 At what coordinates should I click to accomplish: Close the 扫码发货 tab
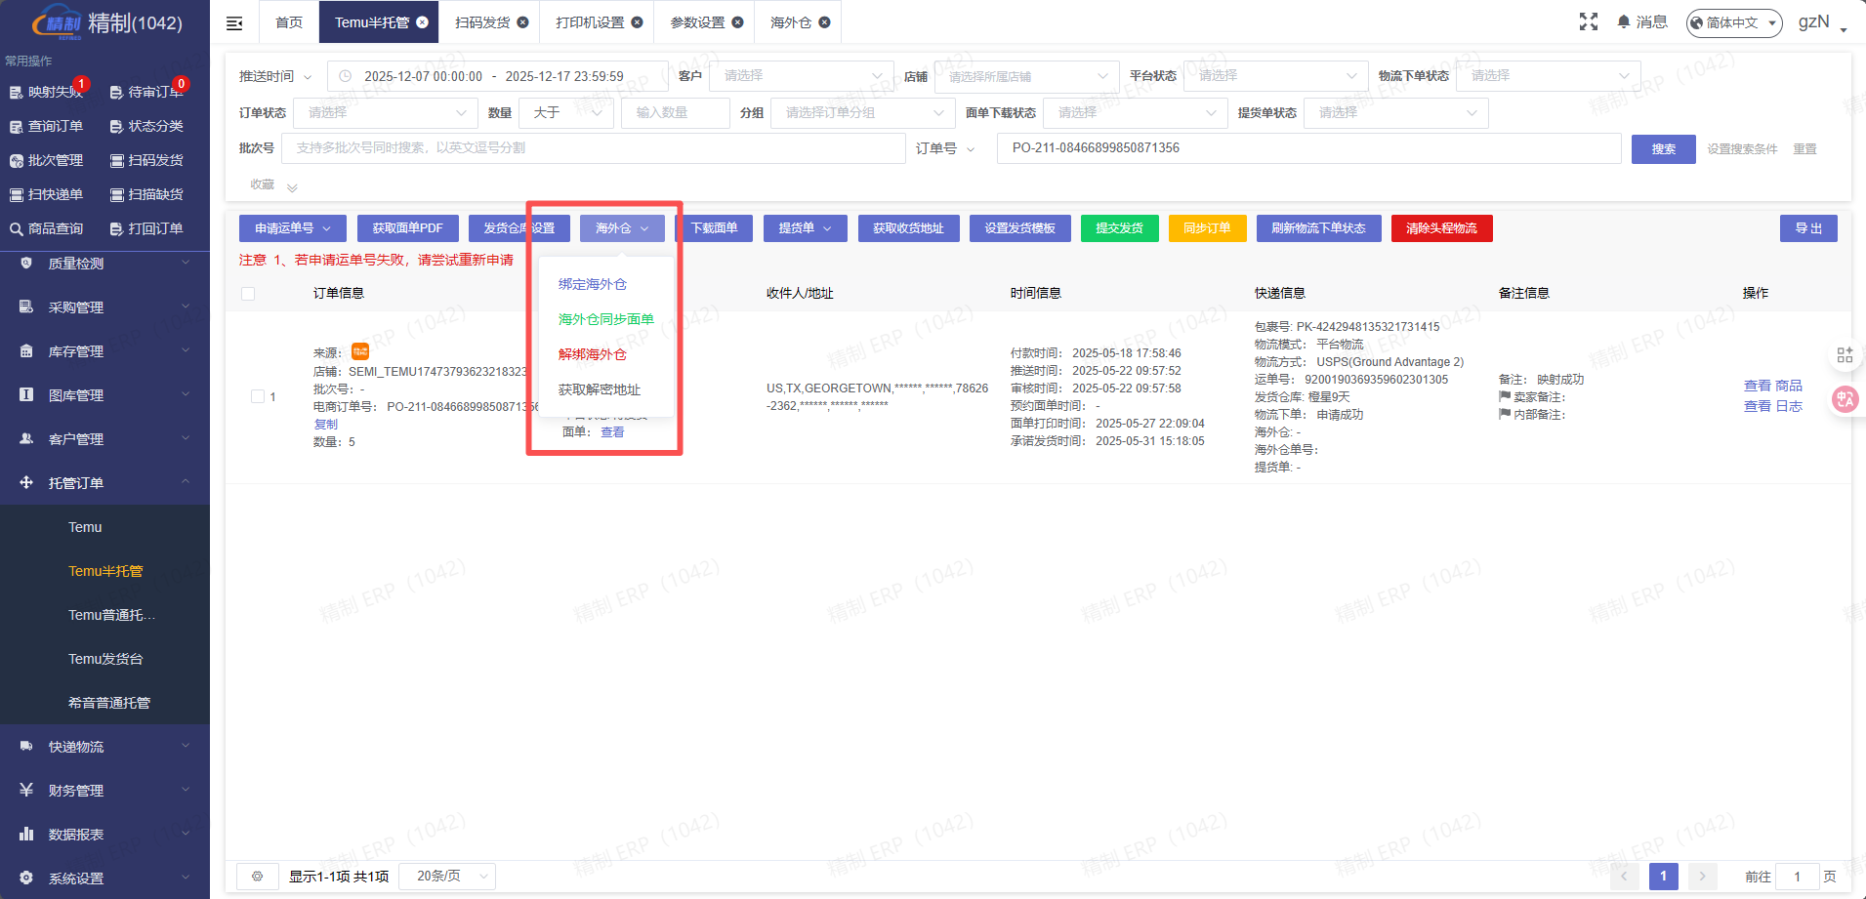[523, 22]
